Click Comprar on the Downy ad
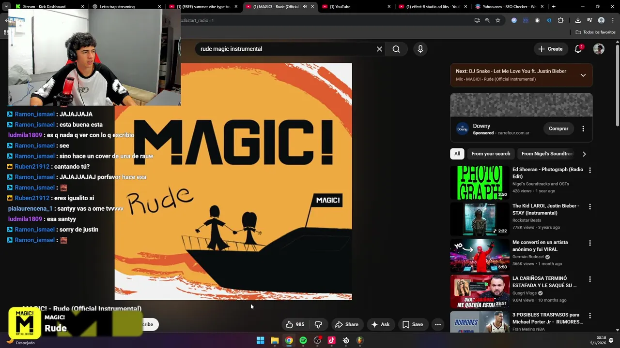Screen dimensions: 620x348 pyautogui.click(x=558, y=129)
